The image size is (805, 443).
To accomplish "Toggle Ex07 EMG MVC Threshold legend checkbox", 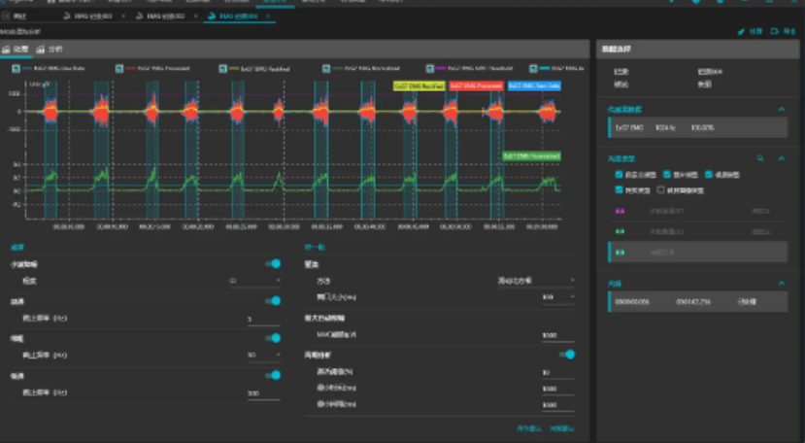I will pos(431,69).
